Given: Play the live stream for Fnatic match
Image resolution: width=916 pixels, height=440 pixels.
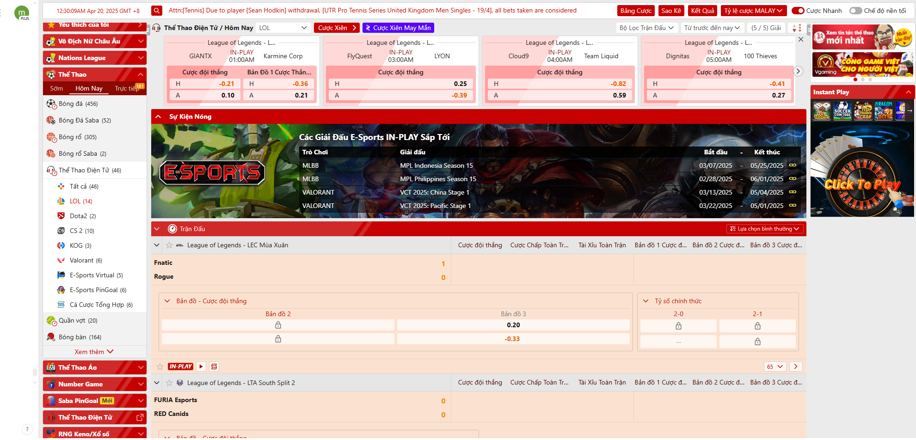Looking at the screenshot, I should [x=201, y=367].
